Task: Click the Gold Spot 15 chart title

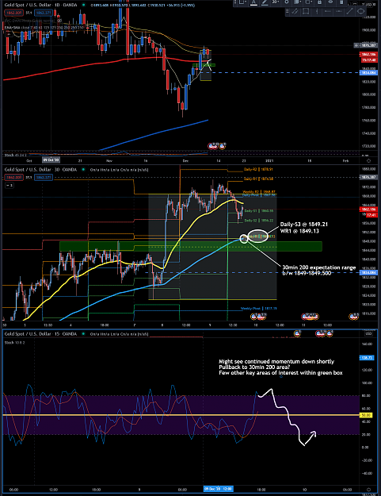Action: (x=40, y=334)
